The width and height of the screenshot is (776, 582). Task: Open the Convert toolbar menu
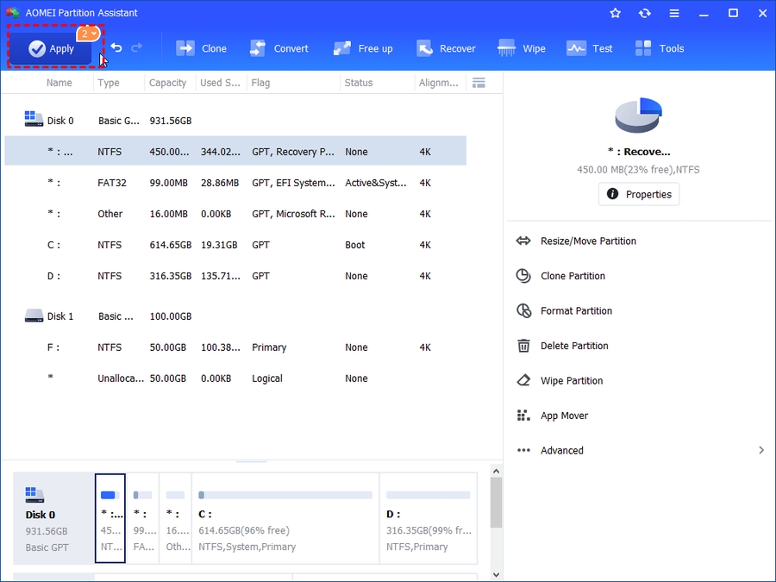coord(279,48)
